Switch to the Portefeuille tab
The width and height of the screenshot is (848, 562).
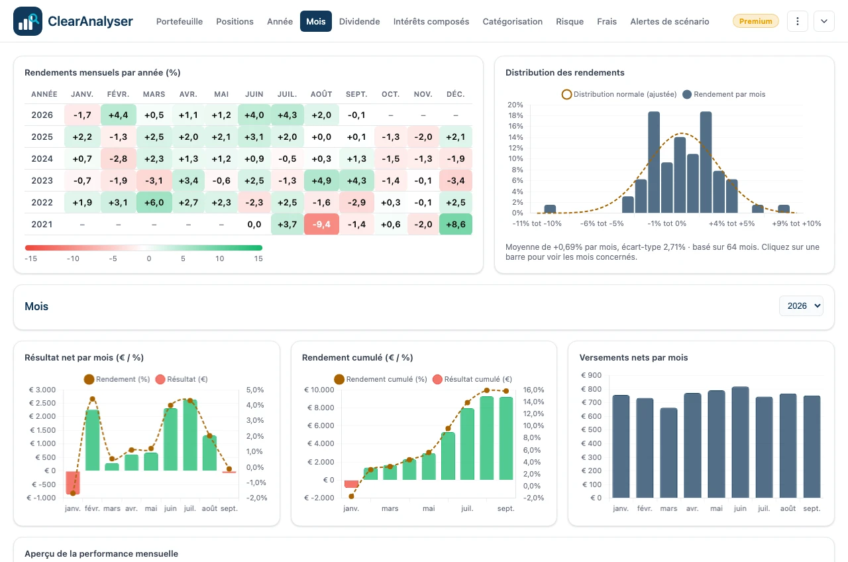click(180, 21)
